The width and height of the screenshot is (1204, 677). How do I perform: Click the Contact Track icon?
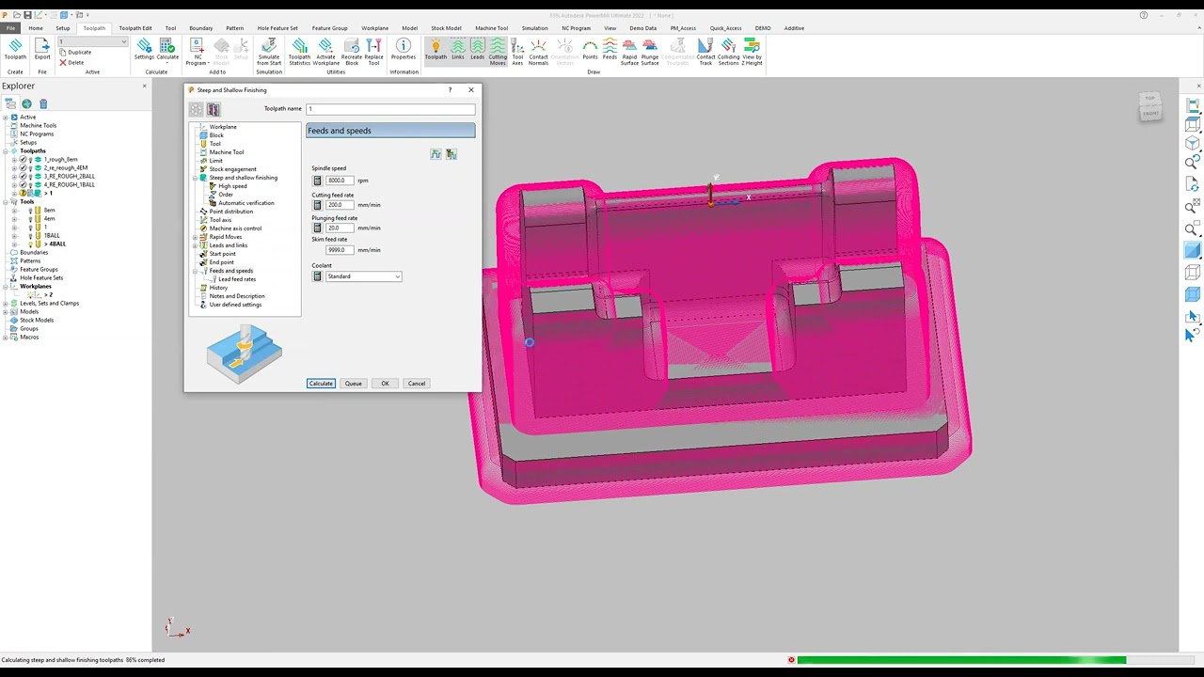click(705, 52)
